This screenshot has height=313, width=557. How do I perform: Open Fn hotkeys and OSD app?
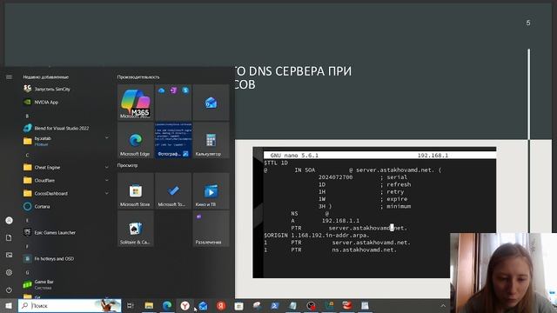(x=54, y=259)
